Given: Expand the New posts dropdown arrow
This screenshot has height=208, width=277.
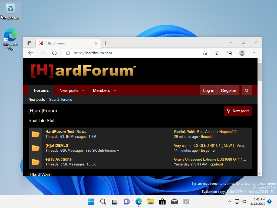Looking at the screenshot, I should (83, 90).
